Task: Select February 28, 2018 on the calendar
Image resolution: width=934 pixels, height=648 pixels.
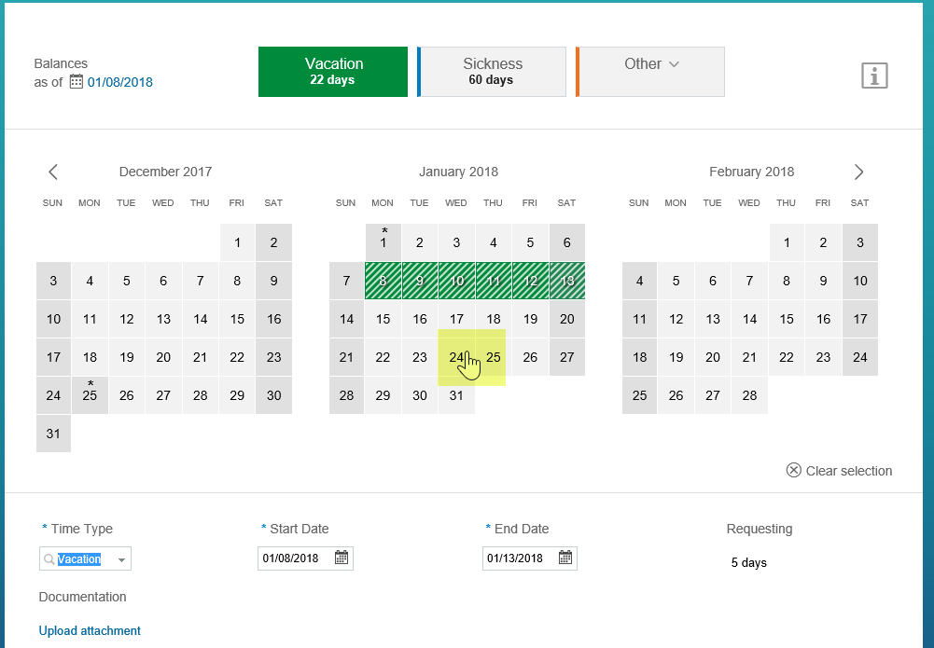Action: point(749,395)
